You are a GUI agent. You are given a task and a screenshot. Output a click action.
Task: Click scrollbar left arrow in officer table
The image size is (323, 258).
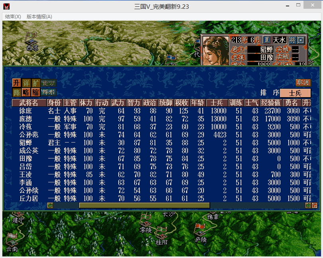(x=50, y=205)
